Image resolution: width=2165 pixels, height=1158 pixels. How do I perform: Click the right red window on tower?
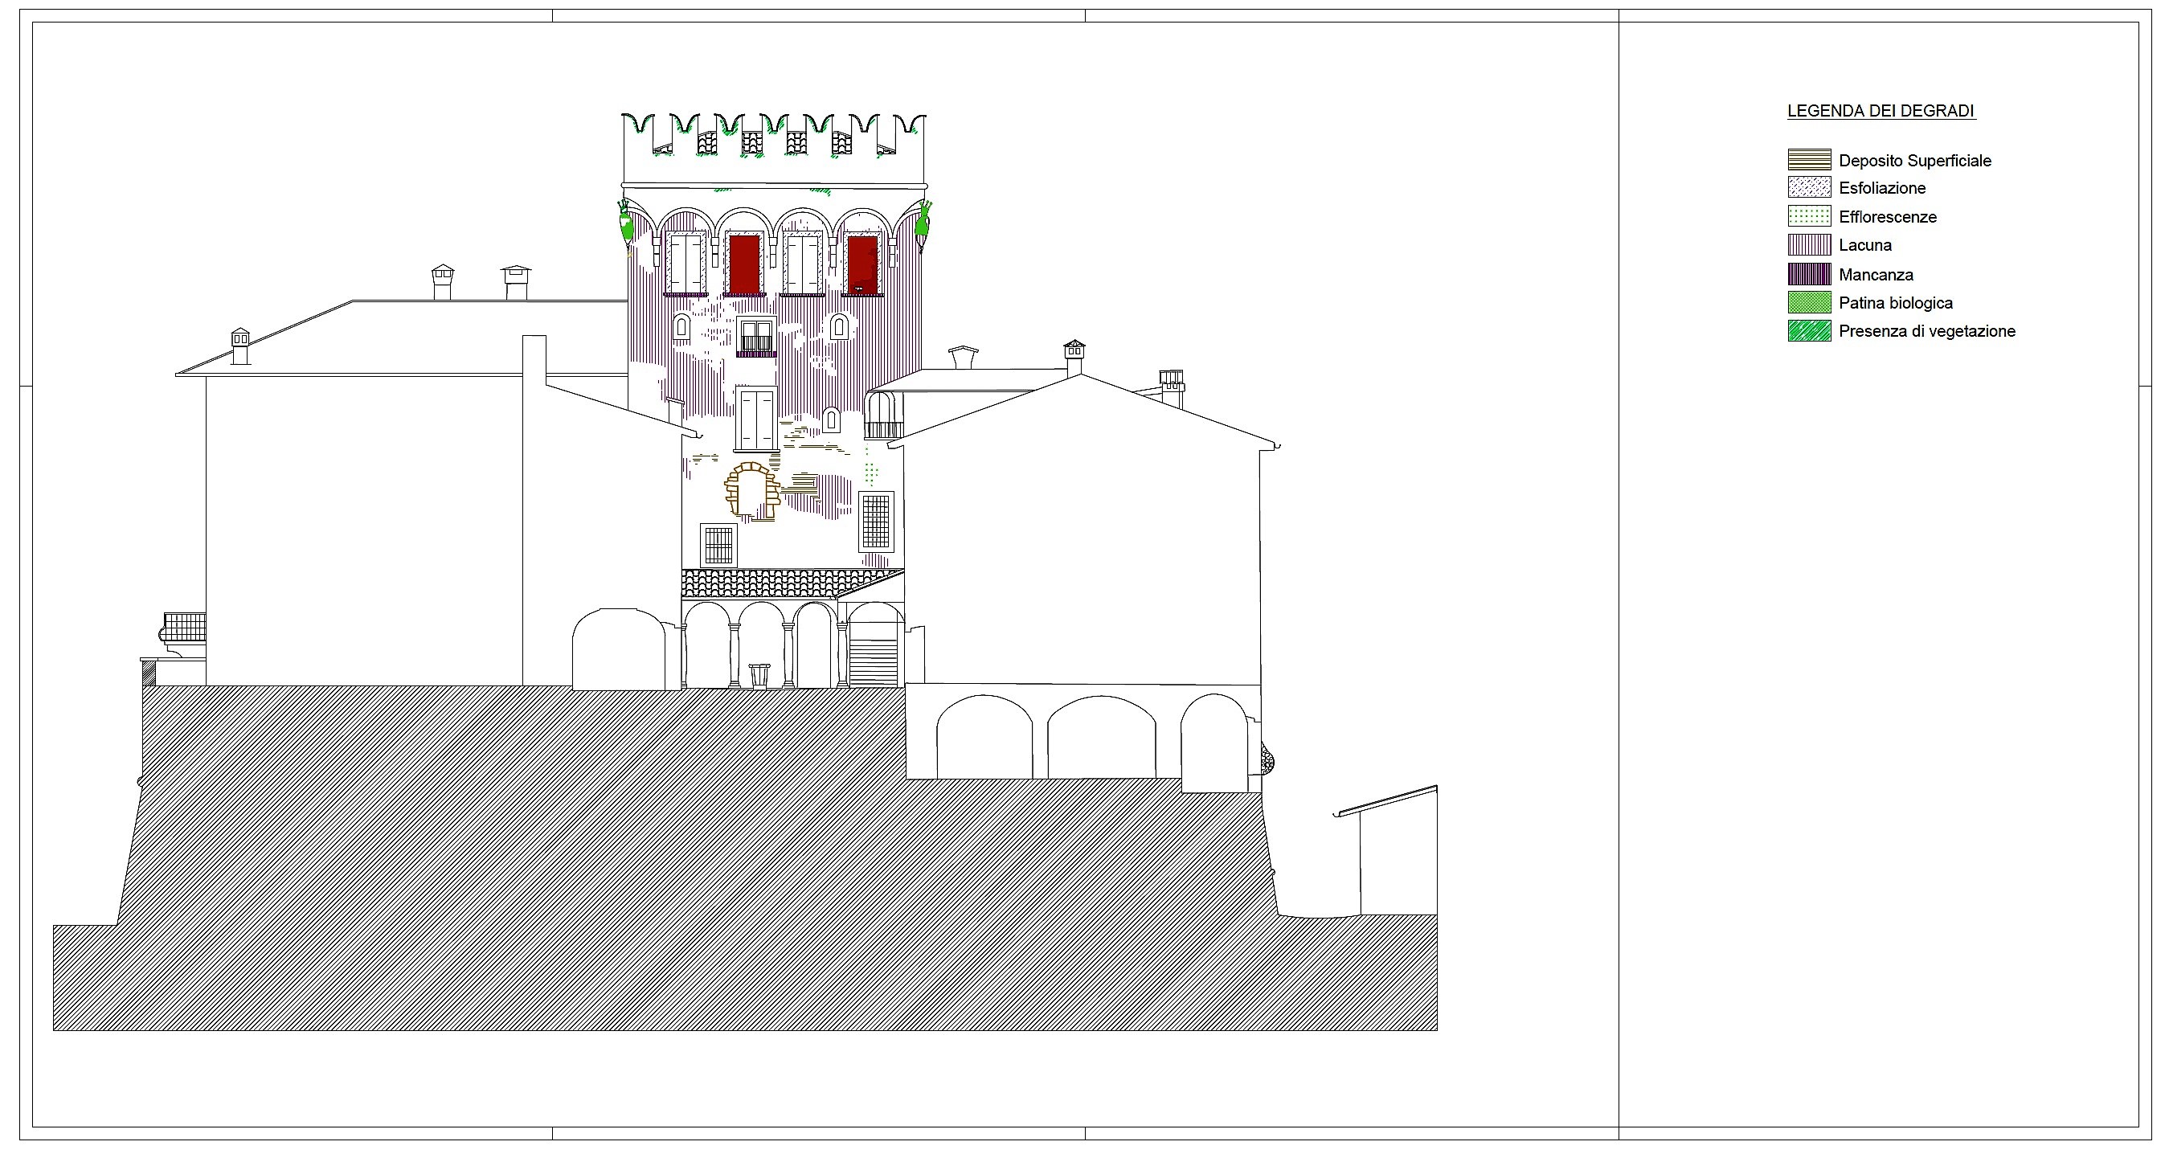pos(862,264)
